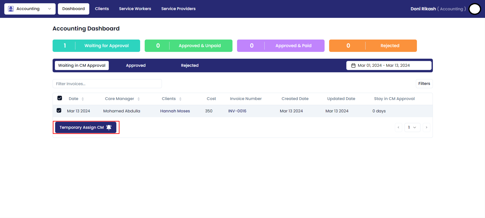Uncheck the INV-0016 invoice row checkbox
Image resolution: width=485 pixels, height=218 pixels.
[59, 110]
